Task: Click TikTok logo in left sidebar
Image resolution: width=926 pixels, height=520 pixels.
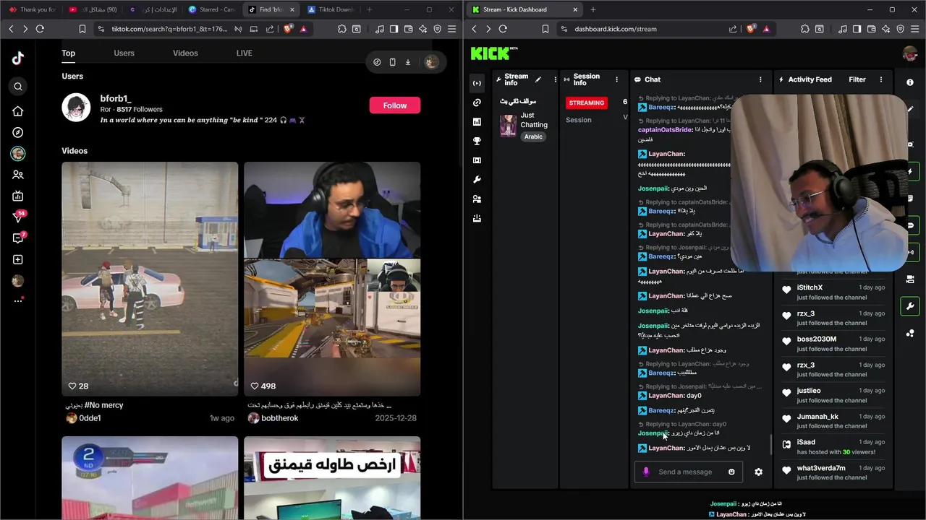Action: (x=18, y=58)
